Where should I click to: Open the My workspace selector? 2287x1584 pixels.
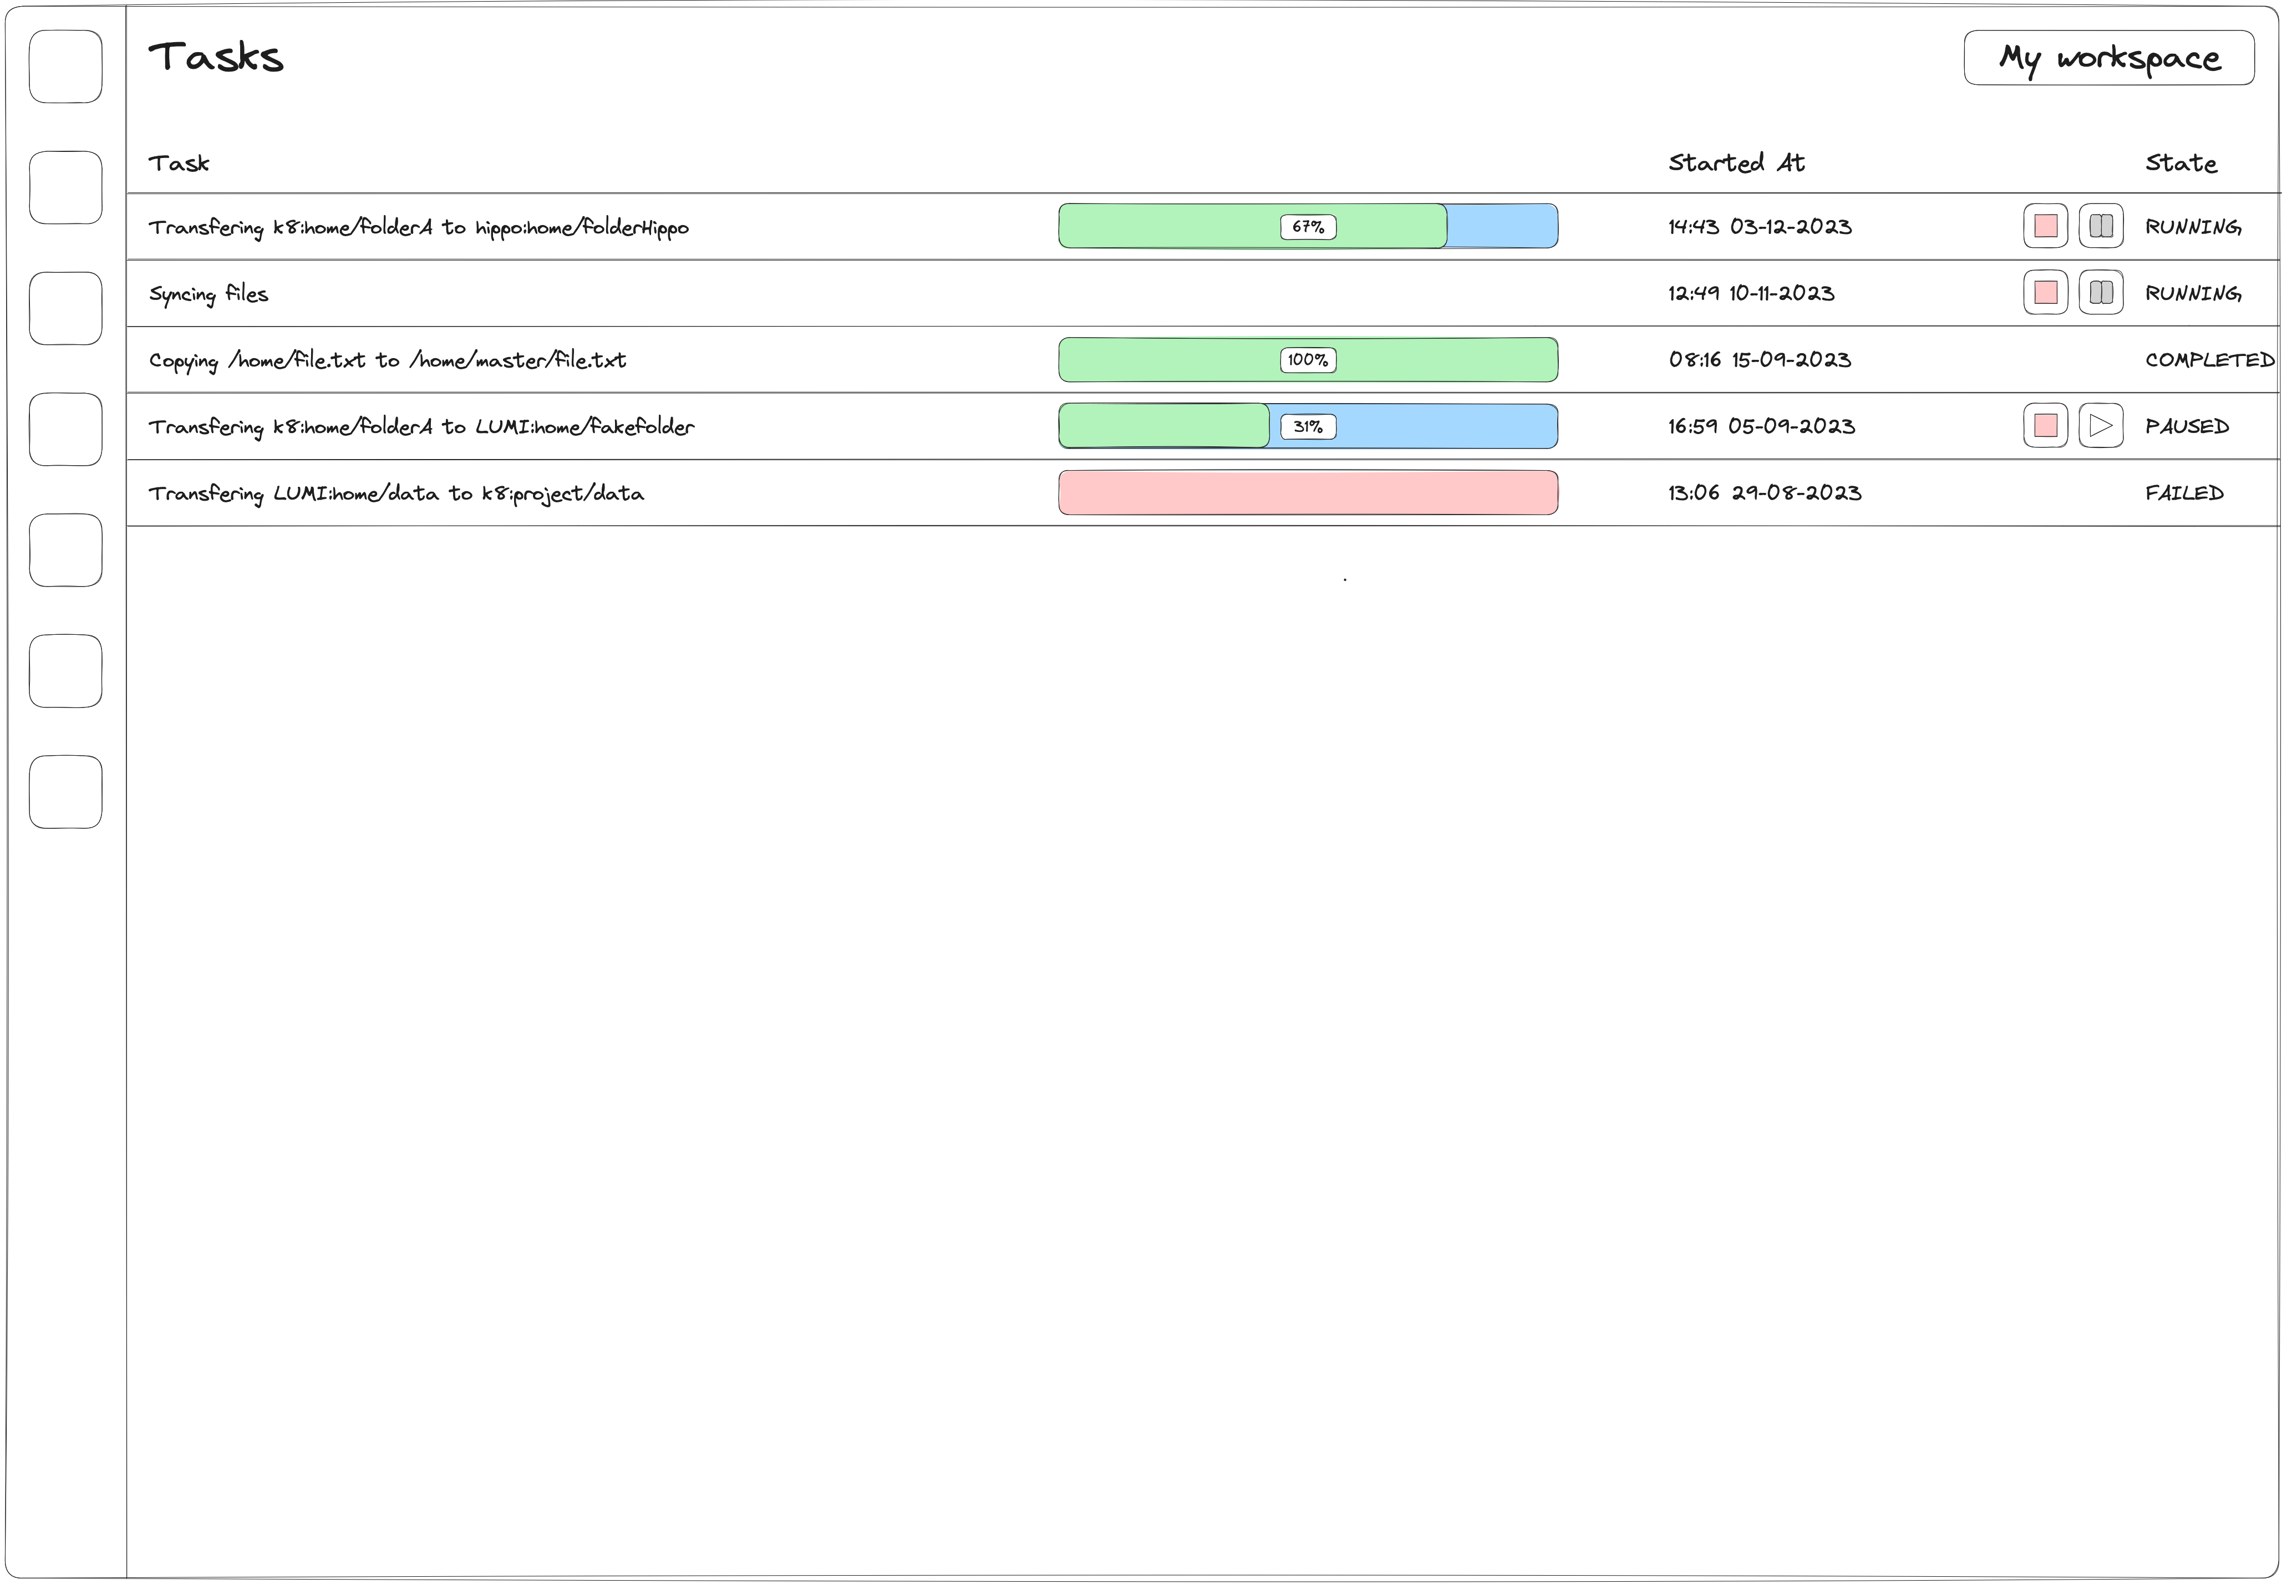[2108, 58]
